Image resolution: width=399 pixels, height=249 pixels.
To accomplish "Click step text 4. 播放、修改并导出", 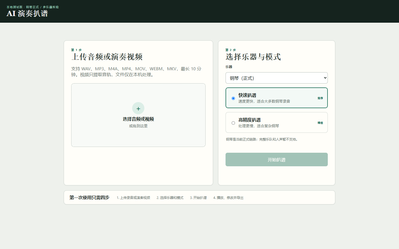I will (x=228, y=198).
